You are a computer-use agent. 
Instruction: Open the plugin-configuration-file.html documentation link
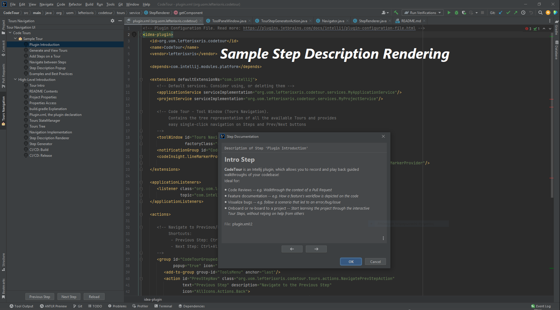[329, 28]
